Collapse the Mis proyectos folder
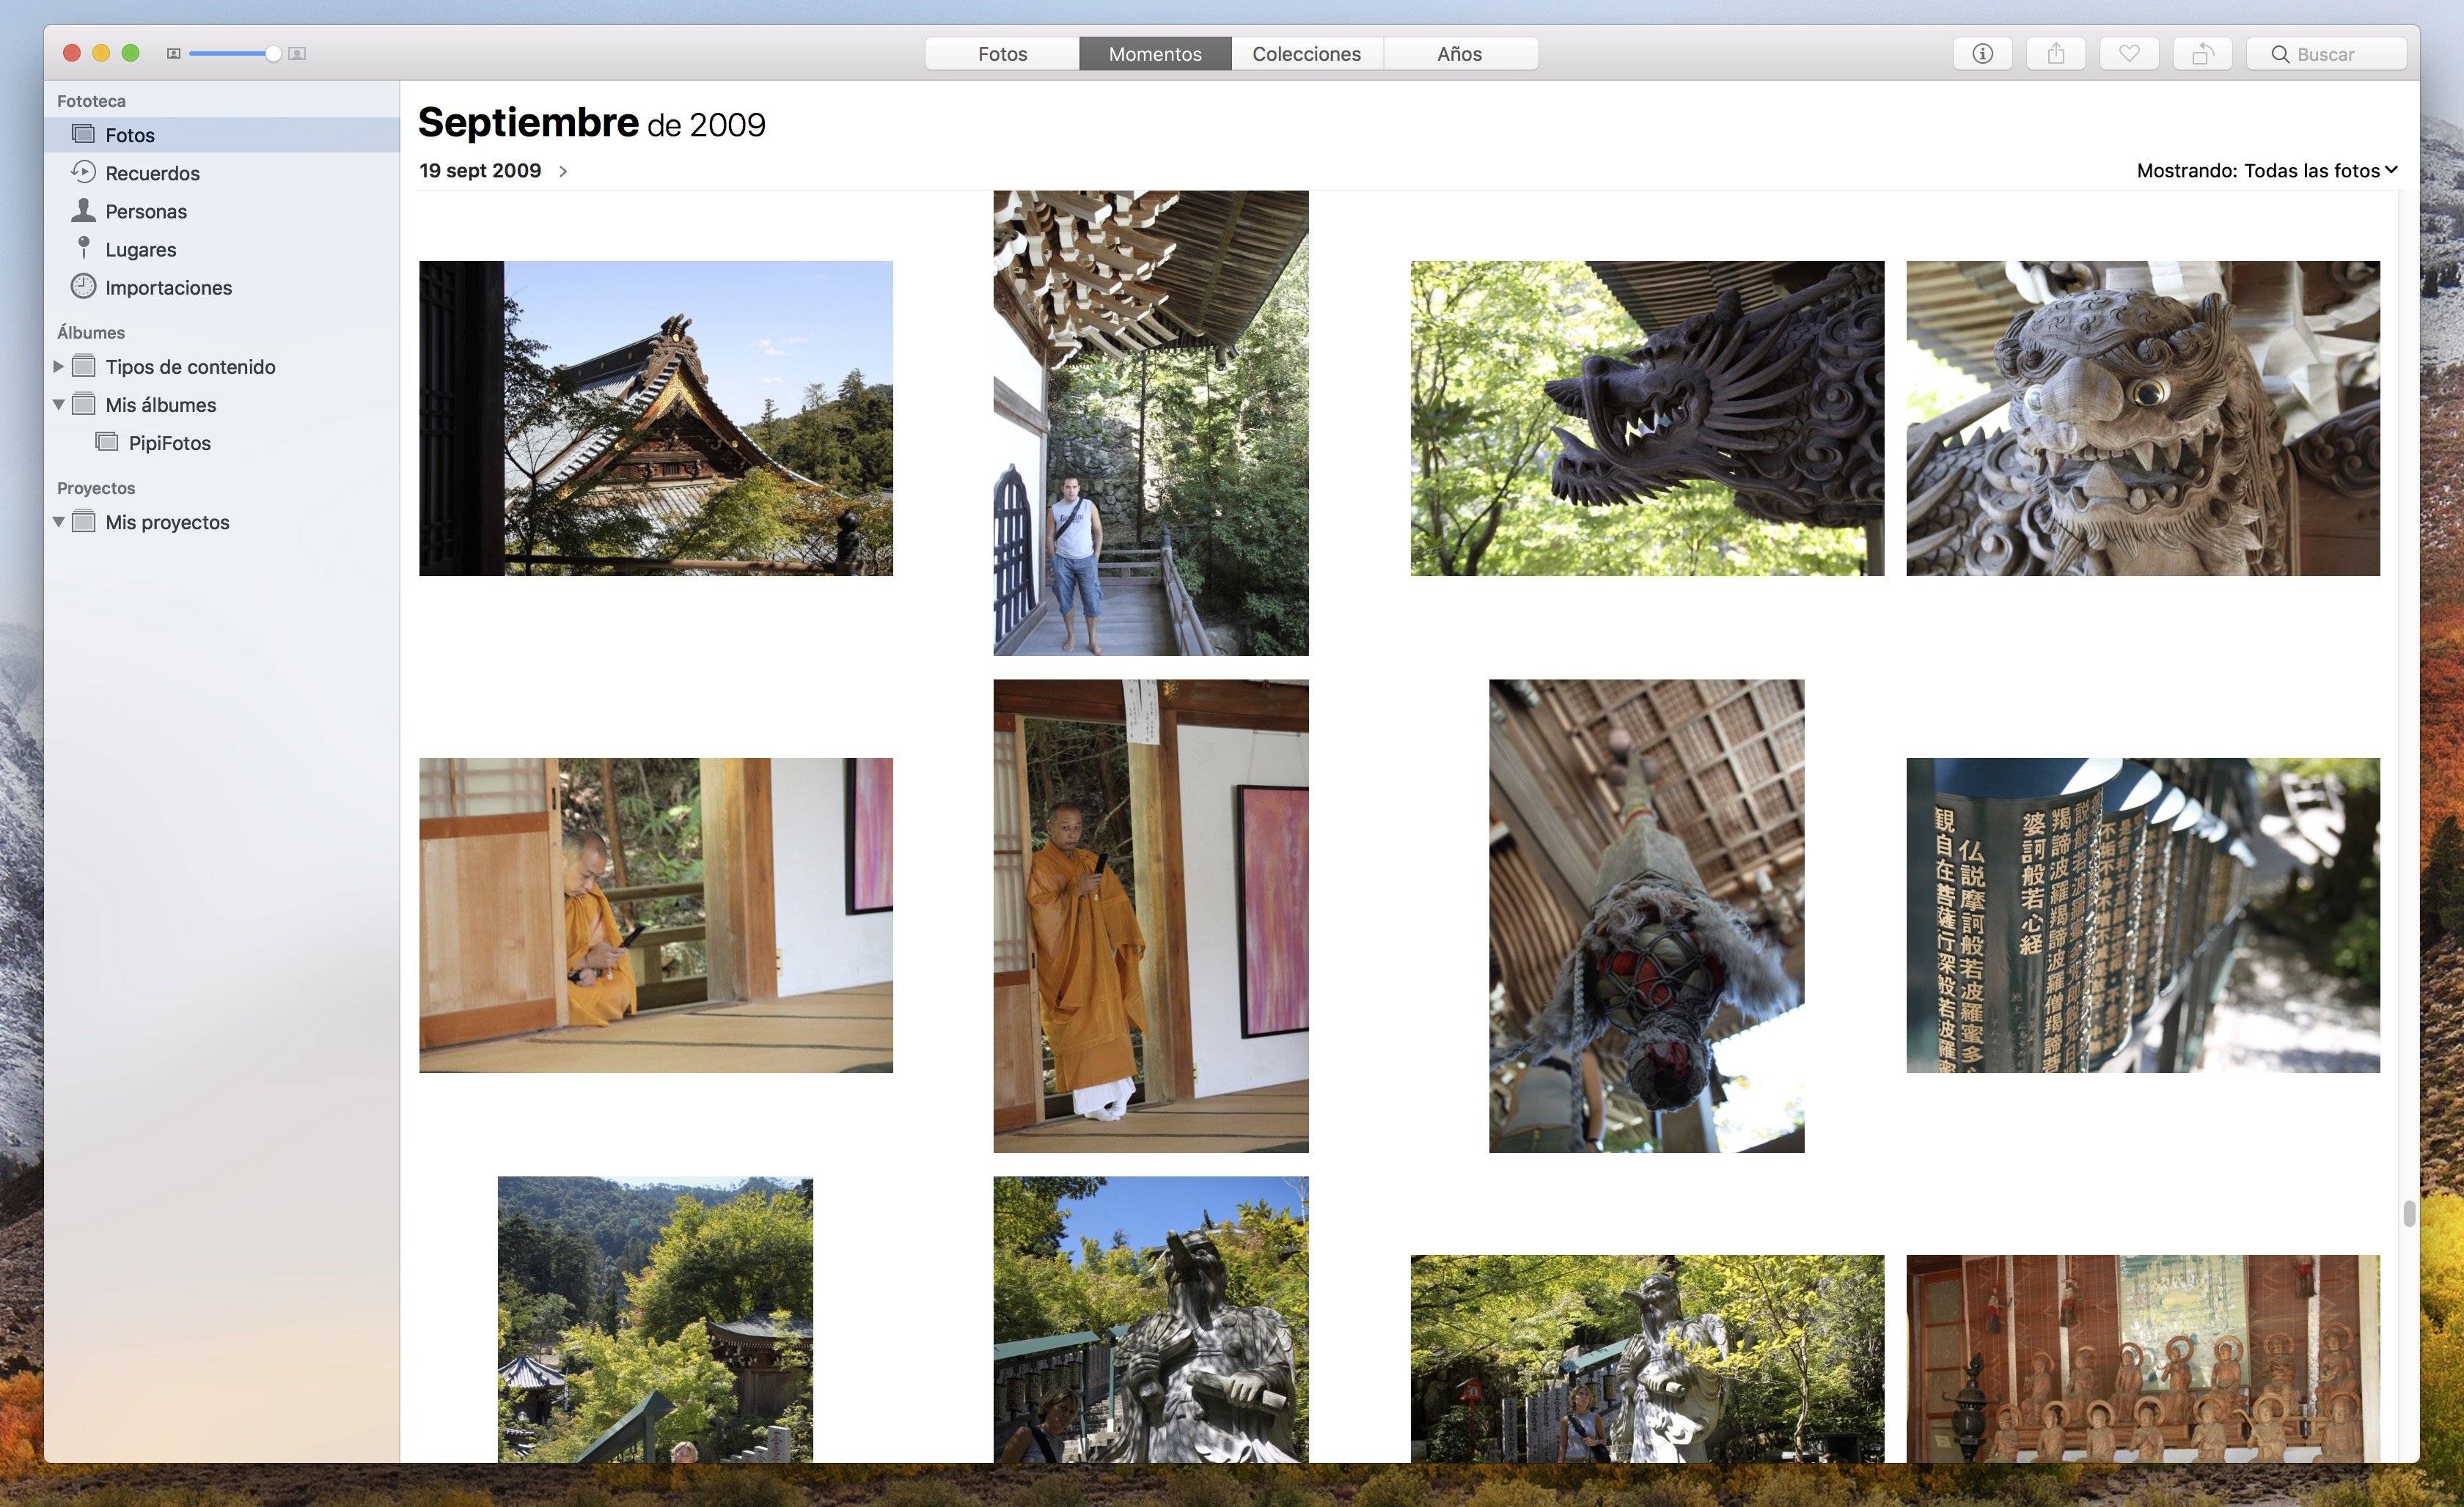The image size is (2464, 1507). (58, 522)
